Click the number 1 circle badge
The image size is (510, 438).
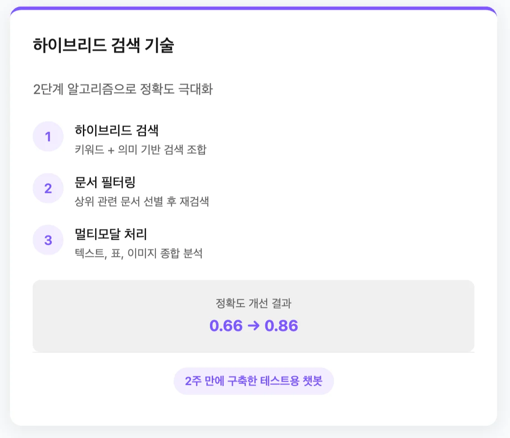pyautogui.click(x=48, y=137)
